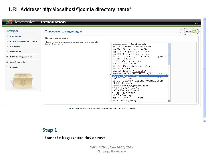
Task: Select bg-BG Bulgarian language
Action: (x=132, y=52)
